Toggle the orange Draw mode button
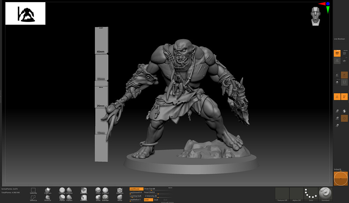This screenshot has width=349, height=203. (337, 96)
